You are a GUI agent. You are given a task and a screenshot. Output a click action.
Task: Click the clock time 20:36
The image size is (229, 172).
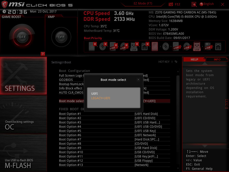[x=17, y=12]
